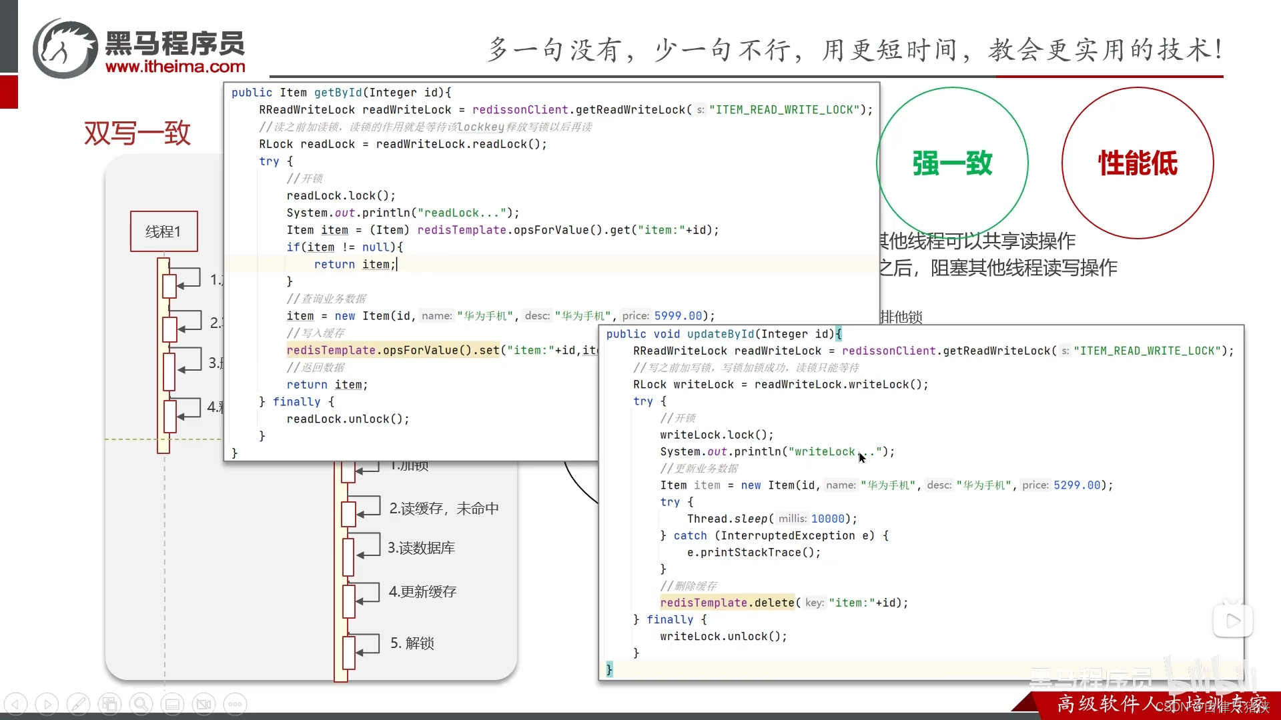Open the pen annotation tool

78,703
